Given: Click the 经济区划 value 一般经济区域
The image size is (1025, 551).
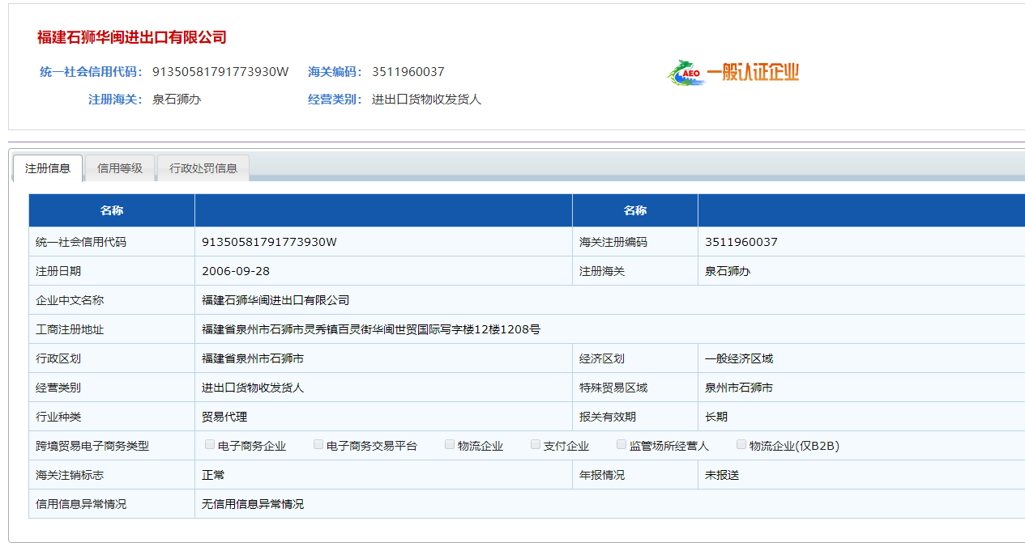Looking at the screenshot, I should [x=739, y=358].
